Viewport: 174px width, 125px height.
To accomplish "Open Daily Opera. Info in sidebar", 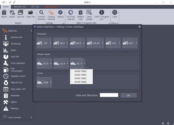I will 18,89.
